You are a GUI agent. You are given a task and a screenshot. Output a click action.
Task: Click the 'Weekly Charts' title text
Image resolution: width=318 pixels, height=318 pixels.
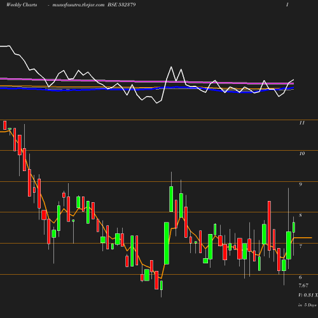pos(22,5)
